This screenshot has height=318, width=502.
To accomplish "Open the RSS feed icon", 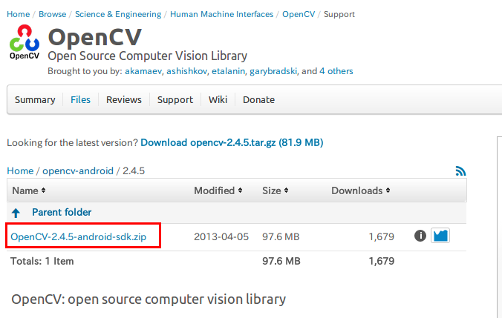I will click(460, 170).
